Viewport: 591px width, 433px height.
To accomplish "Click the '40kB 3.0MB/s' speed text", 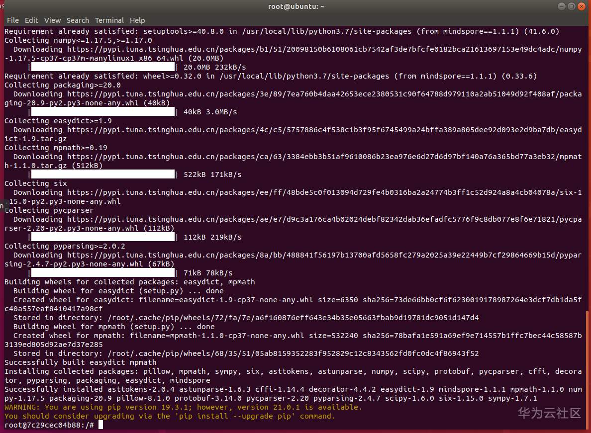I will coord(210,112).
